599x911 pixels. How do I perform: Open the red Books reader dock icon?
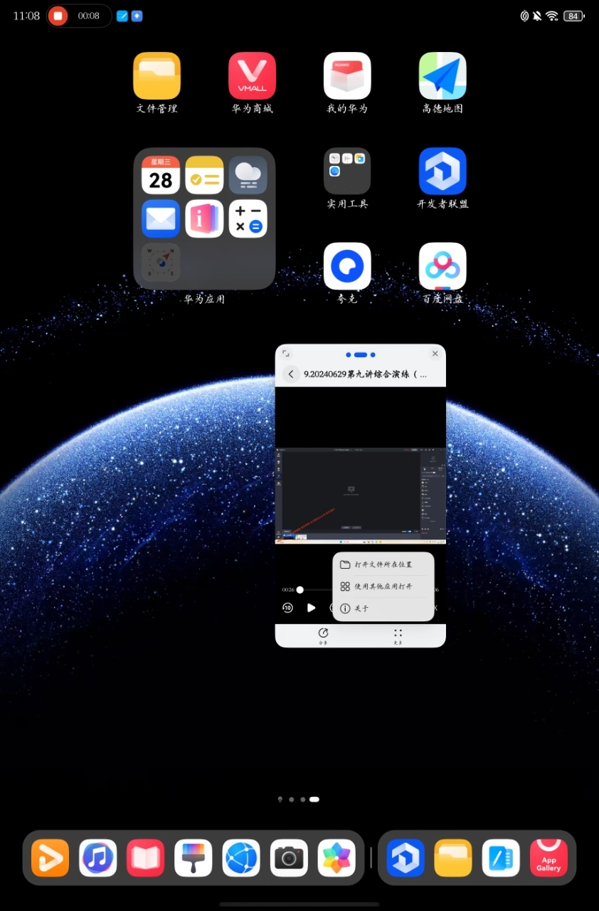pos(146,858)
